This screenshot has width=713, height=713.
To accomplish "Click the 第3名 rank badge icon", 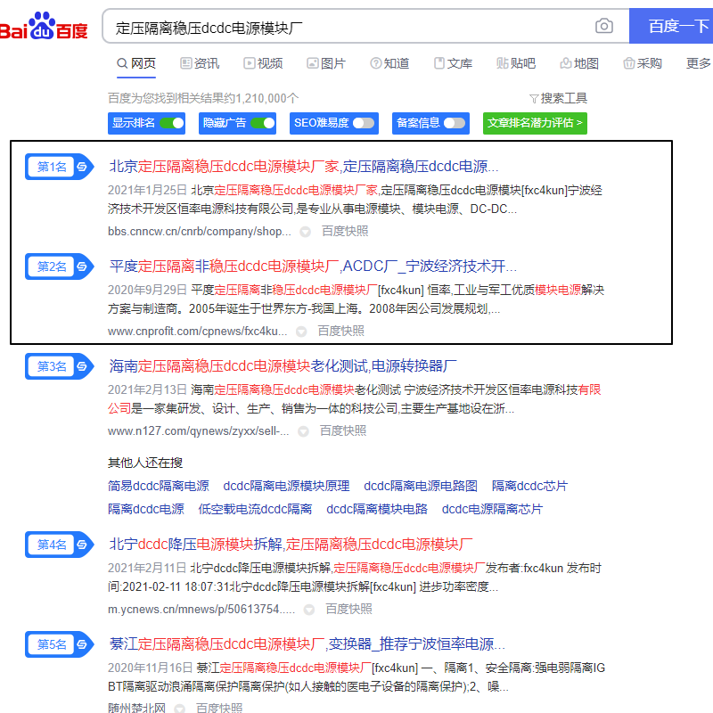I will pos(59,366).
